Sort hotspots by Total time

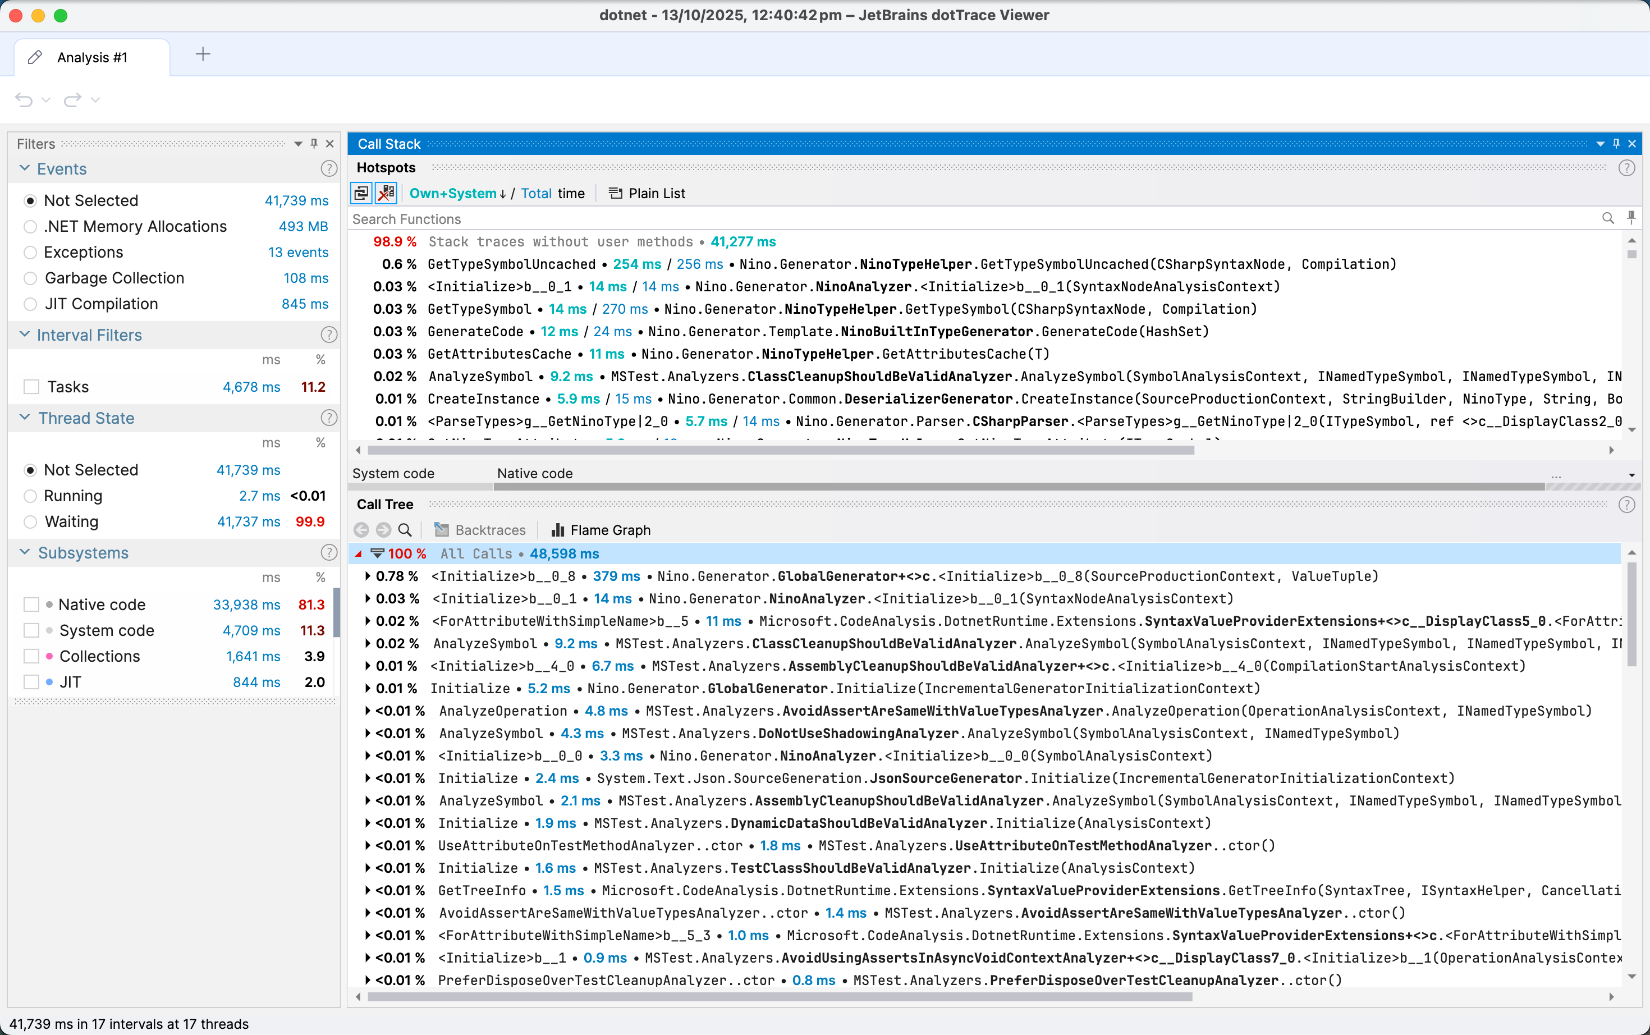536,194
